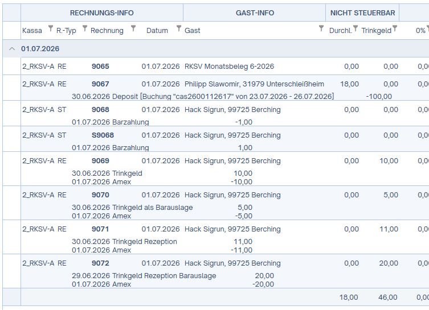
Task: Select invoice number 9069
Action: (100, 161)
